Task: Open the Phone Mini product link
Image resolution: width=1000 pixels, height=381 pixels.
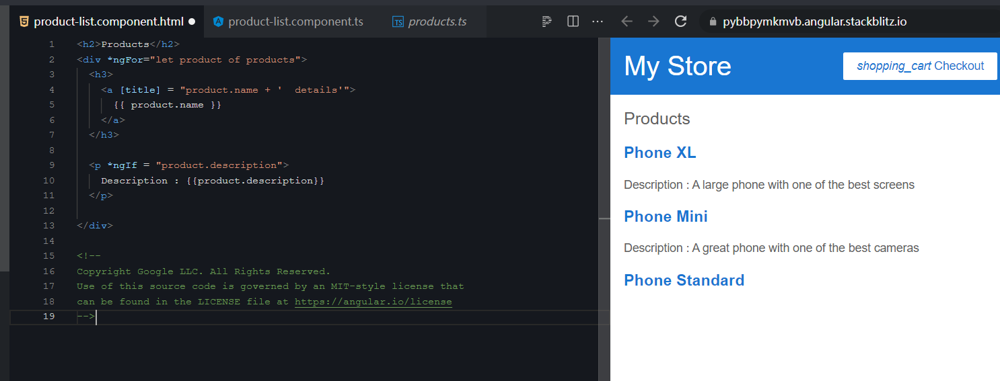Action: coord(666,216)
